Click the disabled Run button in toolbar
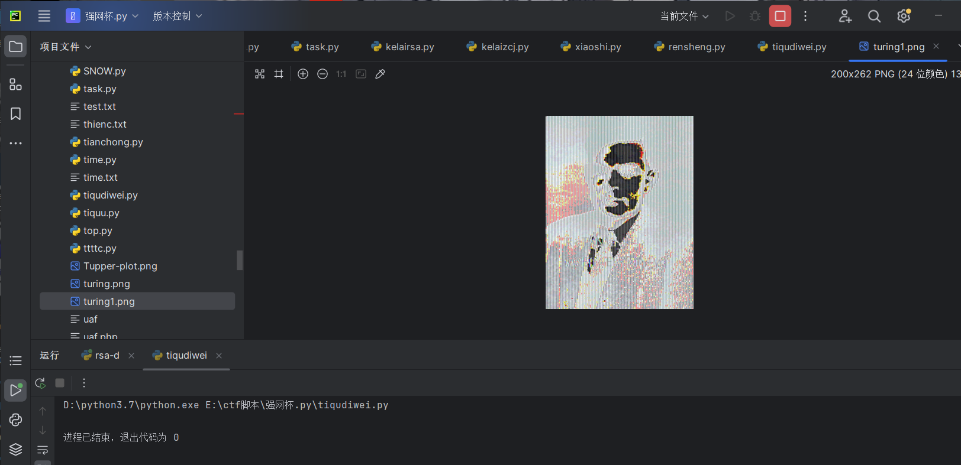 [x=730, y=16]
